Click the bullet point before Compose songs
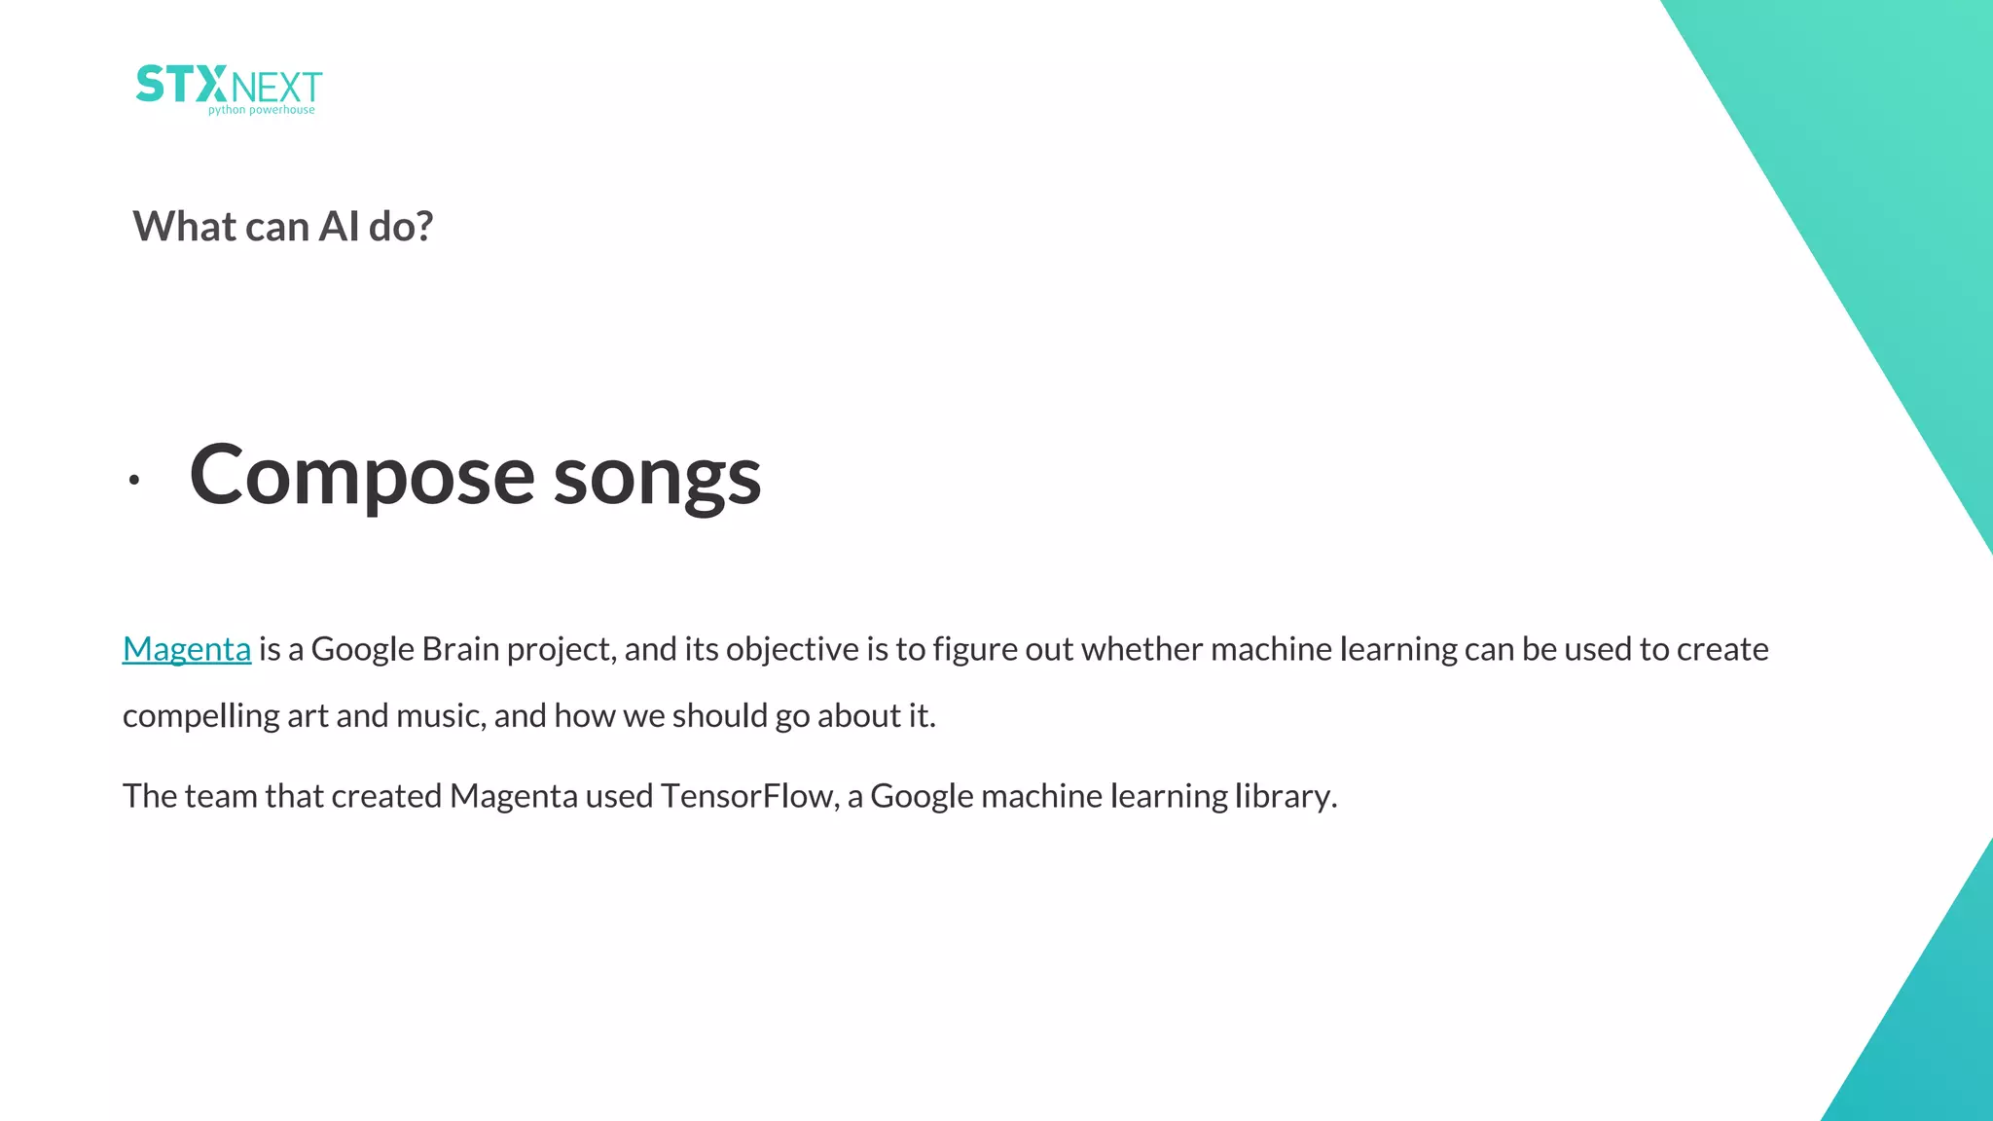The height and width of the screenshot is (1121, 1993). 134,480
